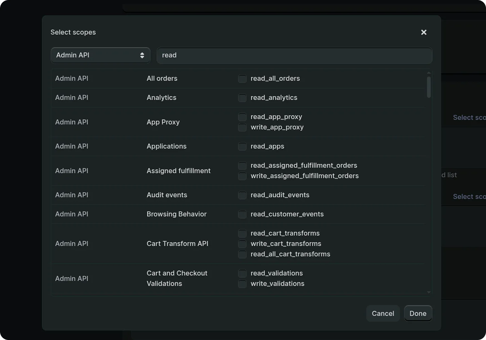Enable the read_app_proxy checkbox
Image resolution: width=486 pixels, height=340 pixels.
[x=242, y=117]
